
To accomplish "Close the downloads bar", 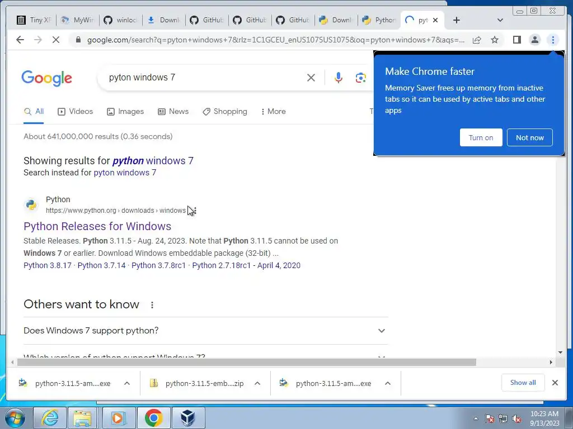I will point(555,383).
